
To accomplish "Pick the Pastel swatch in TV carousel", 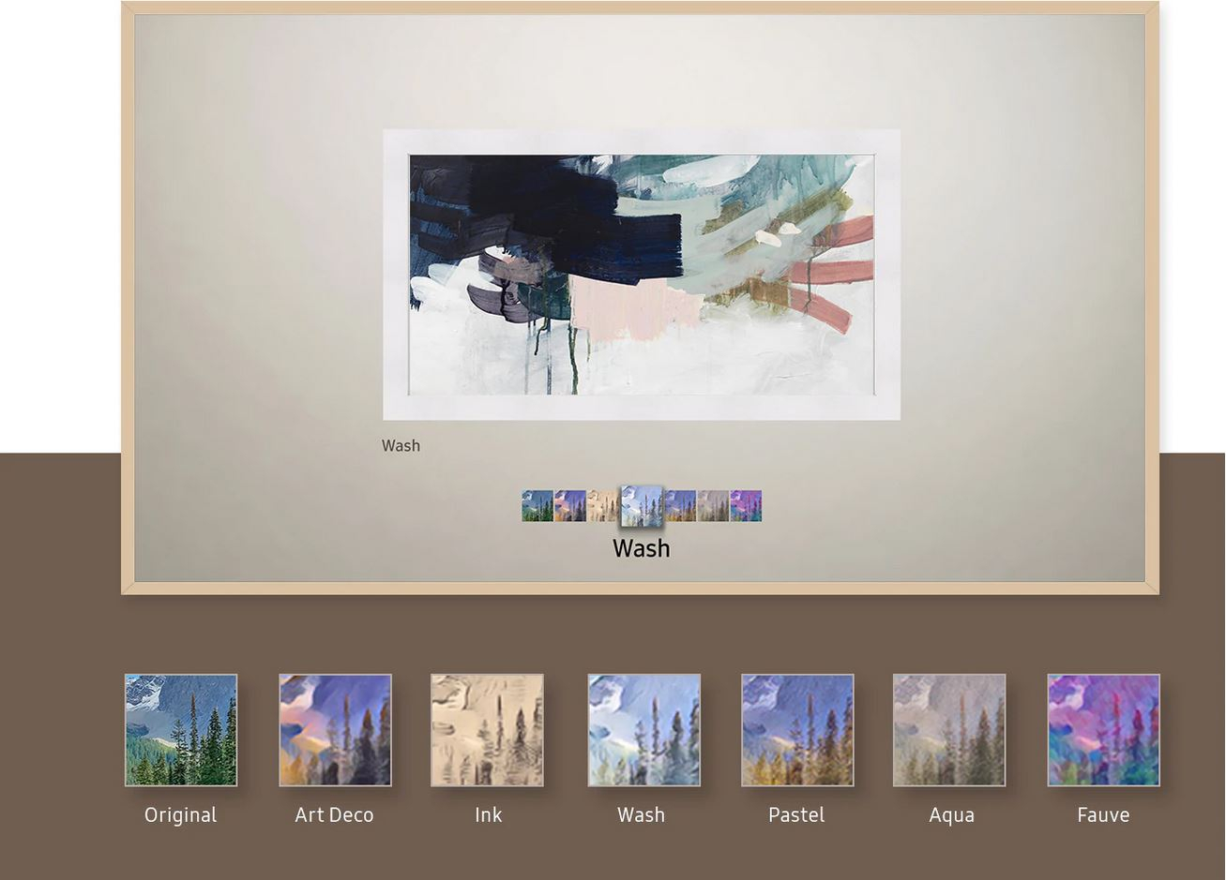I will [x=680, y=506].
